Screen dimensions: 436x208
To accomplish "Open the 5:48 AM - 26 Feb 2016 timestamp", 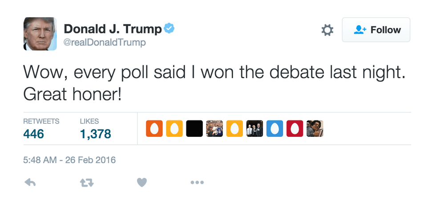I will (x=69, y=160).
